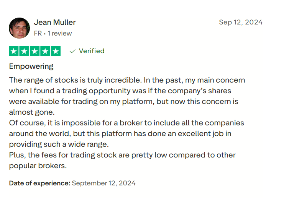Click the FR country code

tap(38, 34)
